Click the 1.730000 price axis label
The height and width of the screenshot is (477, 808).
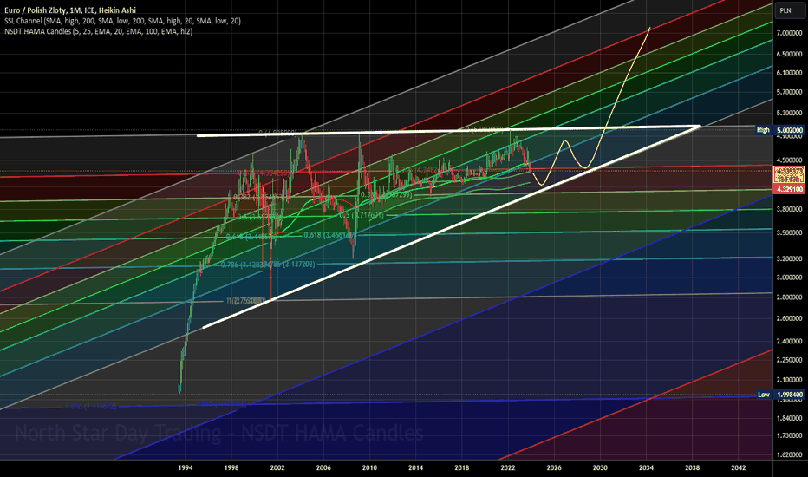[790, 435]
